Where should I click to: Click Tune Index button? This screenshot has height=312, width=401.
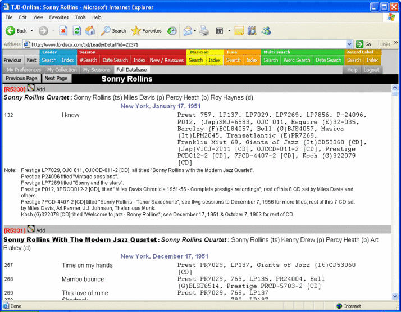click(252, 60)
